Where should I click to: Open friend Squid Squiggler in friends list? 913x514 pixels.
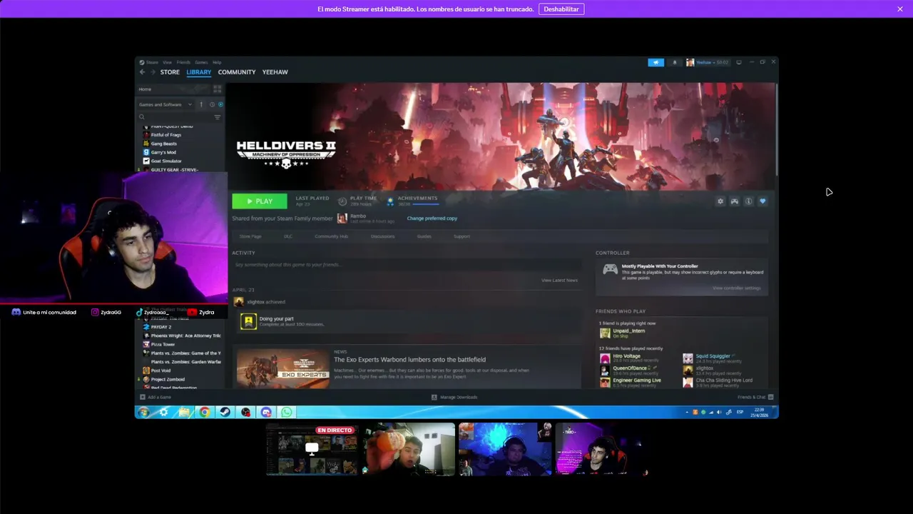(x=713, y=356)
